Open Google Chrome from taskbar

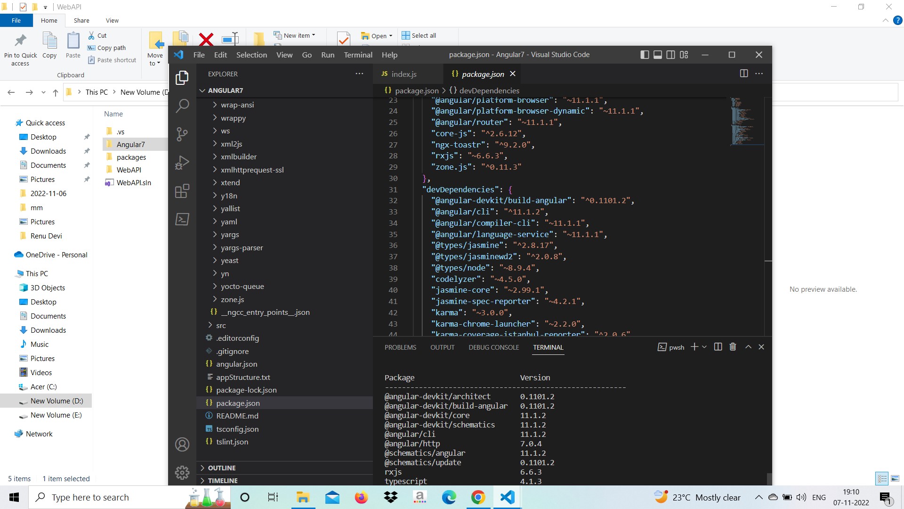click(478, 497)
